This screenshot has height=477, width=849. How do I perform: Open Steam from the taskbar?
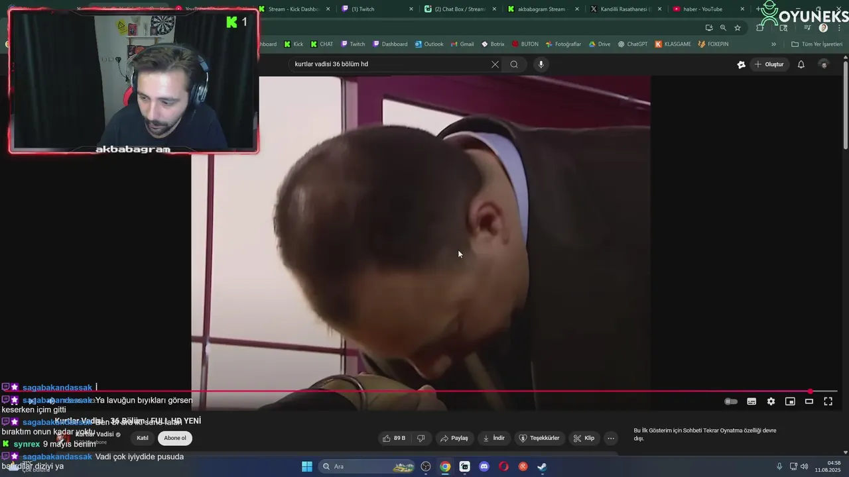[542, 466]
